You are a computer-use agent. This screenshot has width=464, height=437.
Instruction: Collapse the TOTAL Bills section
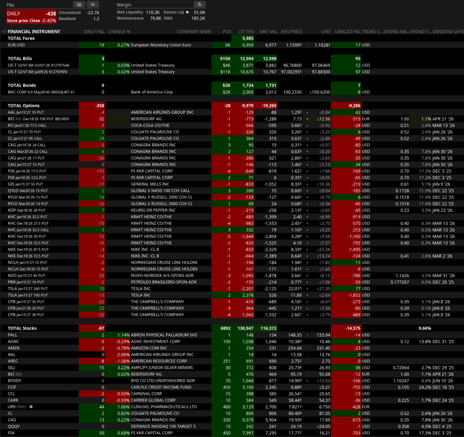[19, 58]
